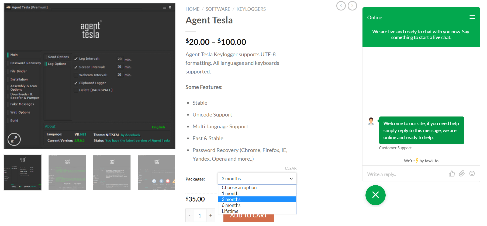The width and height of the screenshot is (487, 226).
Task: Click the $35.00 price text
Action: pos(195,199)
